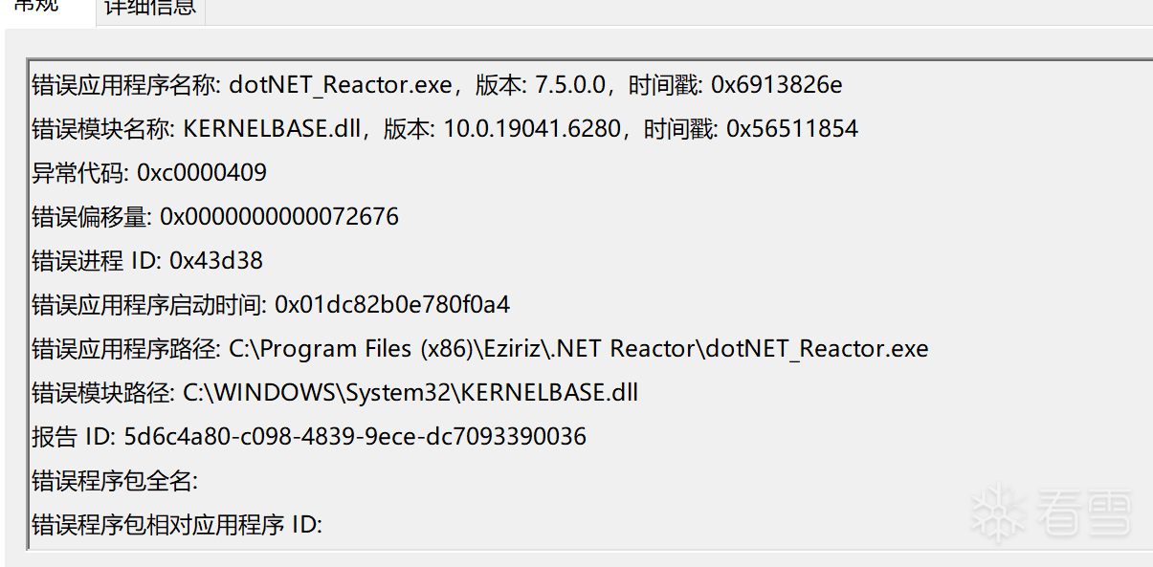Click the process ID value 0x43d38

point(215,261)
